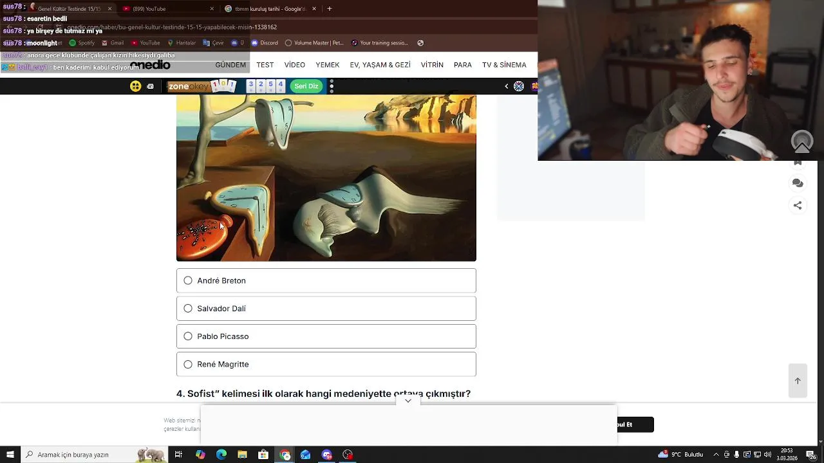Open the GÜNDEM menu in the Onedio header
This screenshot has width=824, height=463.
tap(230, 65)
